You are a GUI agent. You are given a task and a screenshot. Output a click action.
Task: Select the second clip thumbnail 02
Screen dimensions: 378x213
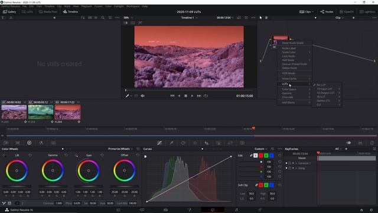(x=41, y=112)
